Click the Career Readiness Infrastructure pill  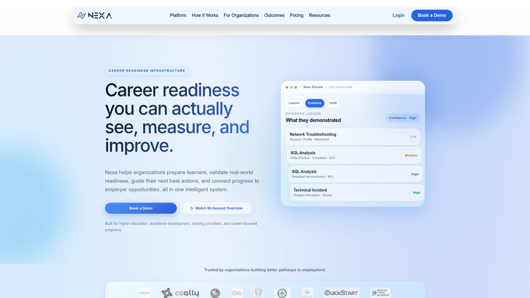point(147,71)
